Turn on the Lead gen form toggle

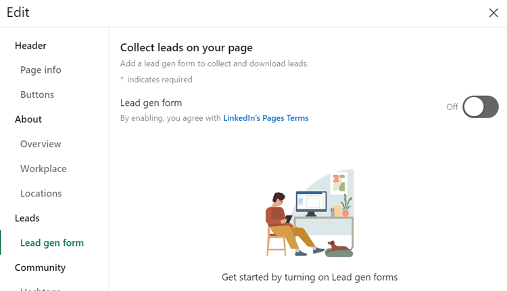(480, 107)
